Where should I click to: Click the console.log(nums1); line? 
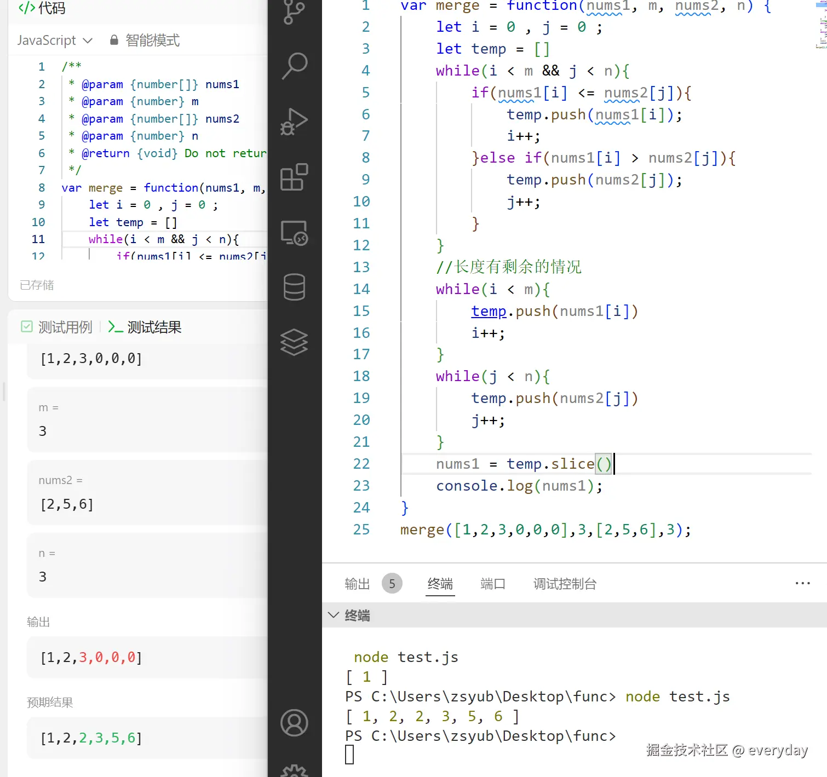tap(519, 486)
